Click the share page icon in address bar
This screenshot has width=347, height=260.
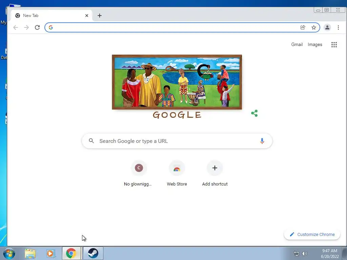pos(303,27)
